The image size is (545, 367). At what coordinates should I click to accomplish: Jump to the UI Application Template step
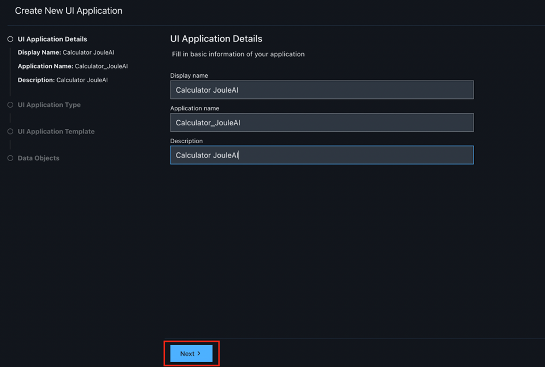coord(56,131)
